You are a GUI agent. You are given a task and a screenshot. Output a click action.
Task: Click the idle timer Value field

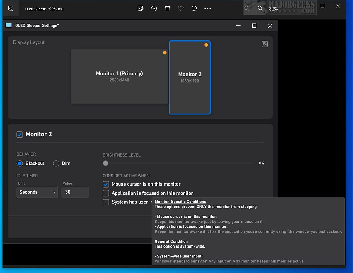coord(75,192)
